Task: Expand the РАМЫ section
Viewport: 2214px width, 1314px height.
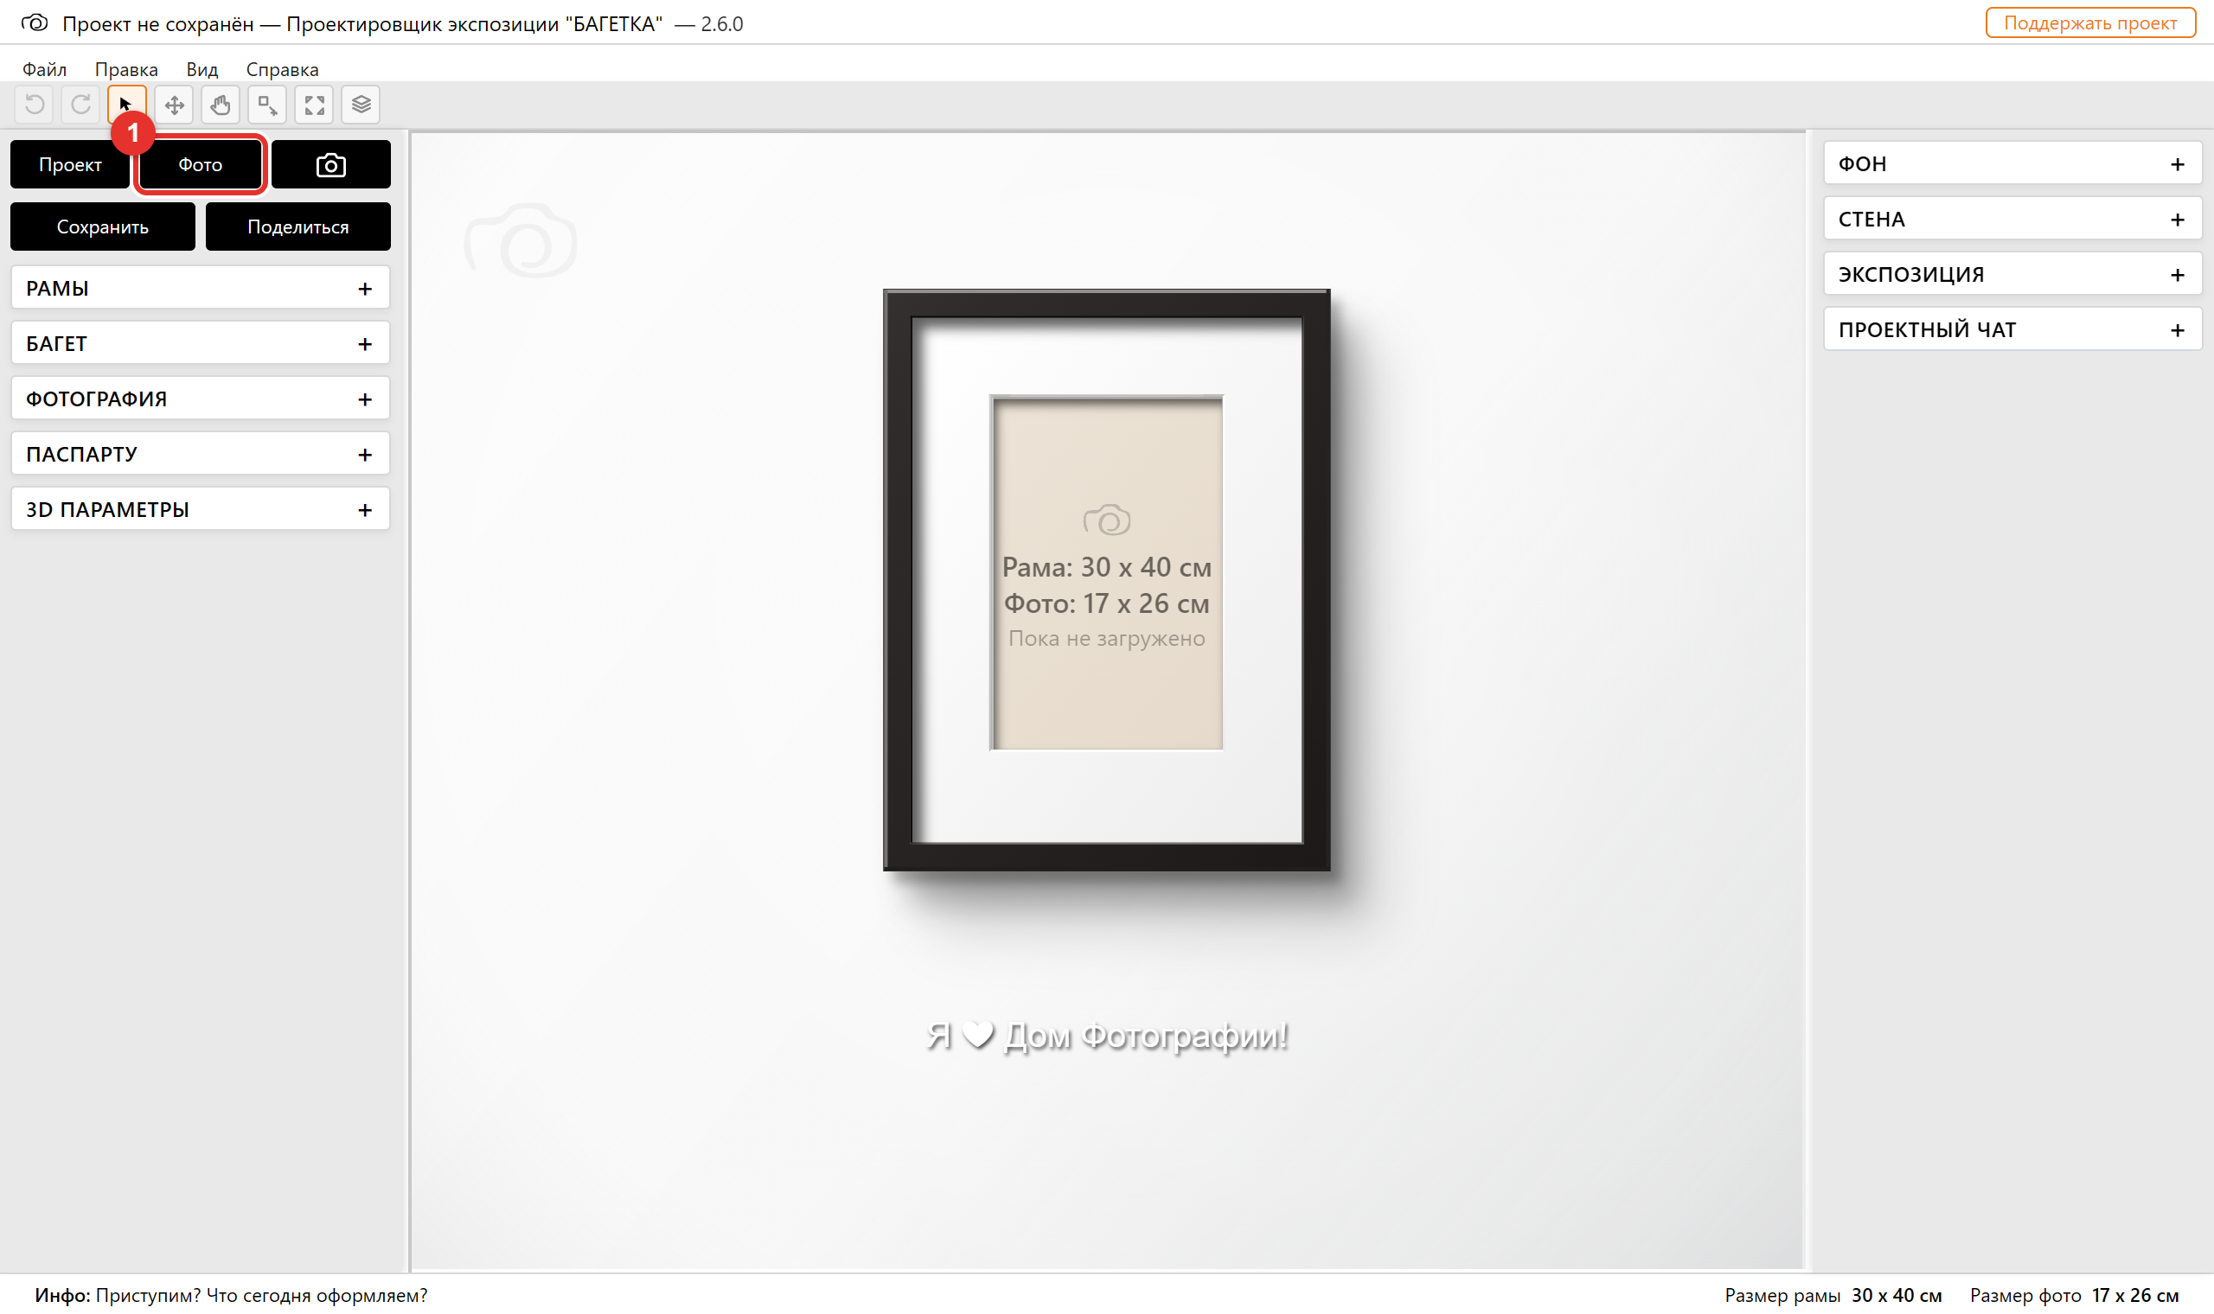Action: pos(200,288)
